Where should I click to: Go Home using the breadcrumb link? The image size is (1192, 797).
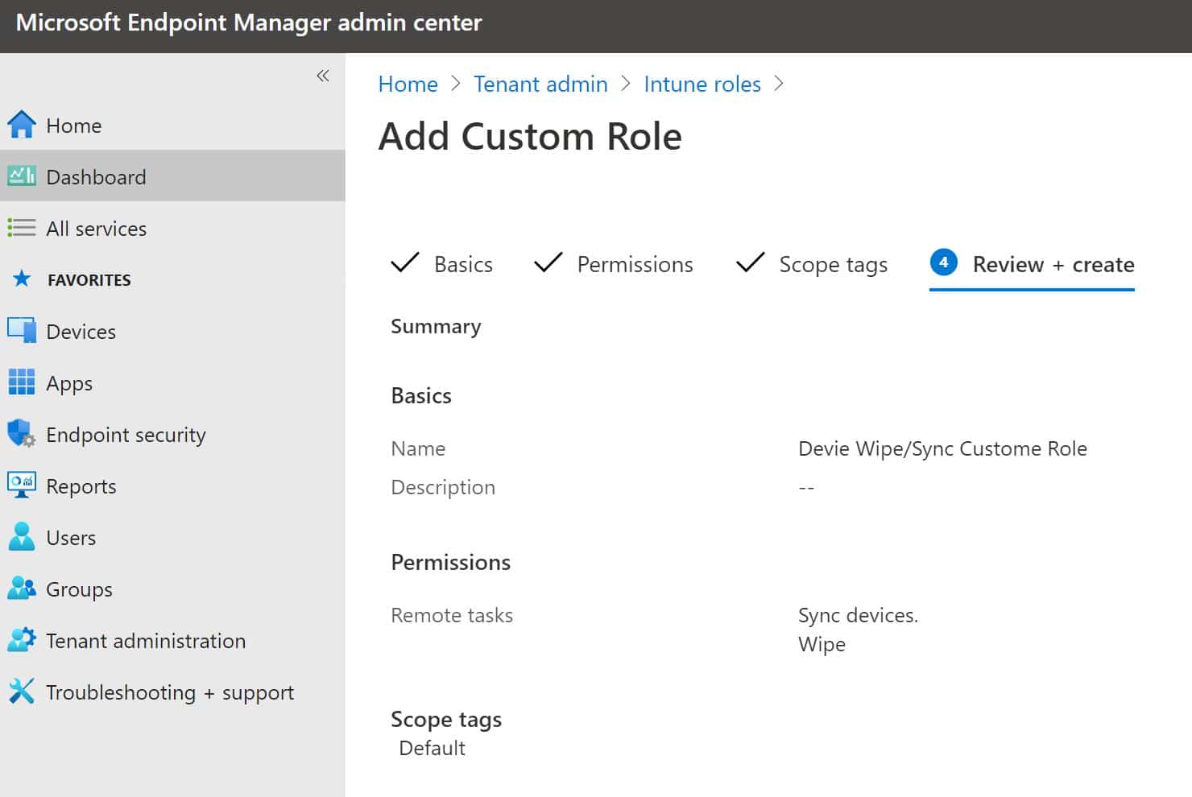(408, 84)
